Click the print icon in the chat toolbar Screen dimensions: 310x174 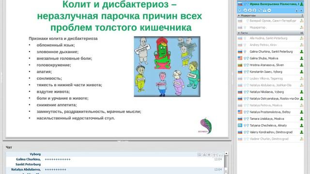tap(204, 155)
